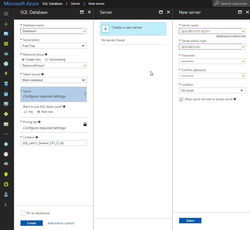Expand the sidebar More services chevron

(6, 205)
